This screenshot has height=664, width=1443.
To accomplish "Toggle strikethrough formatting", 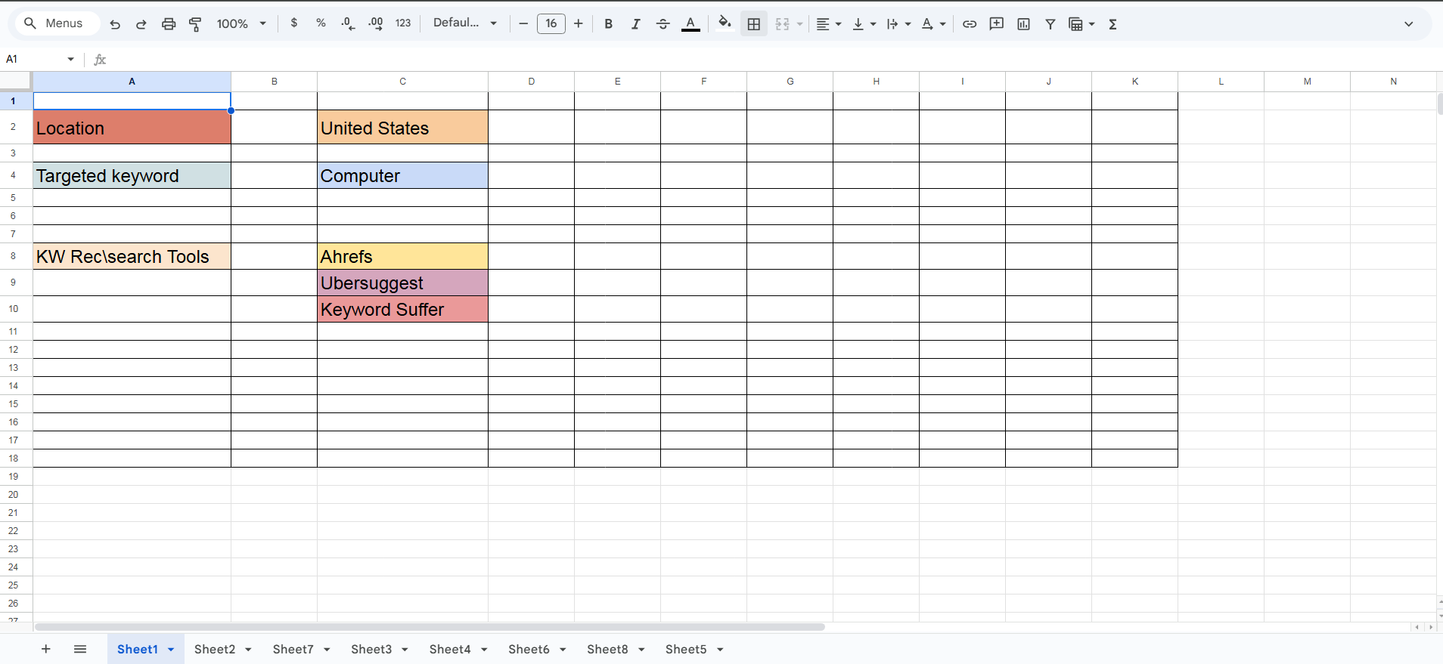I will (x=663, y=24).
